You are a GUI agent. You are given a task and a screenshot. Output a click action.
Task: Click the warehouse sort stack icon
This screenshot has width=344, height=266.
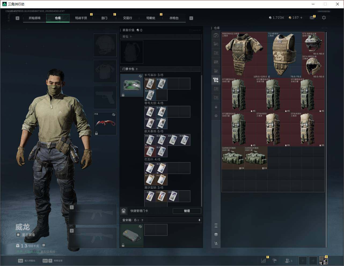216,234
